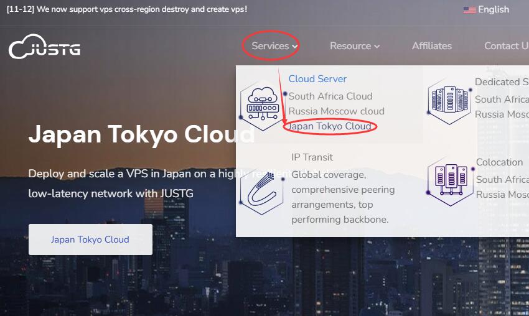Select Russia Moscow cloud option
This screenshot has width=529, height=316.
[336, 111]
